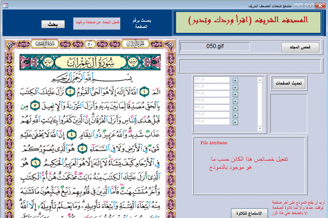Click the بحث search button
The image size is (328, 218).
pos(53,24)
